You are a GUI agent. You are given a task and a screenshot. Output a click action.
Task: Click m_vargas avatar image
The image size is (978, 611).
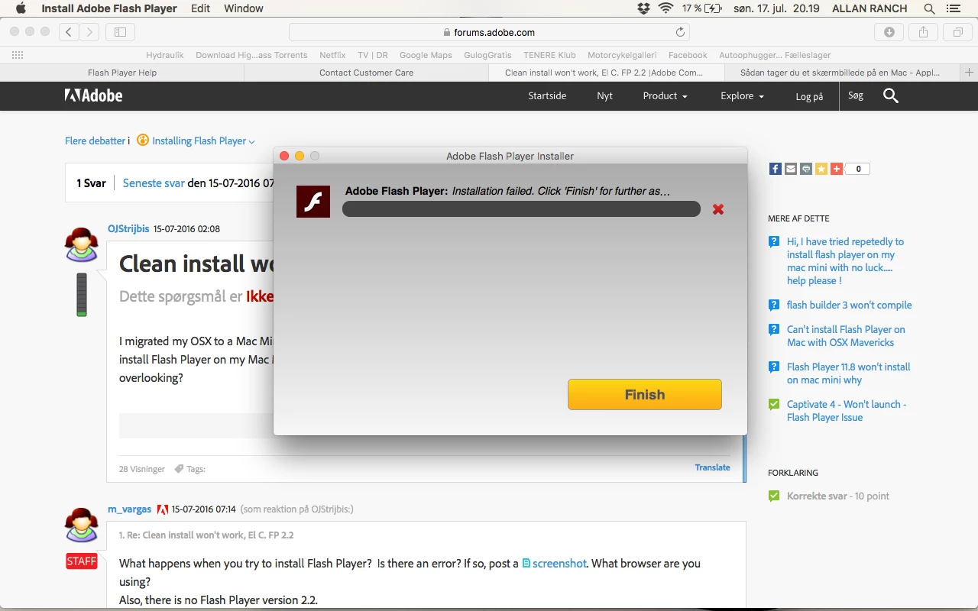click(82, 525)
